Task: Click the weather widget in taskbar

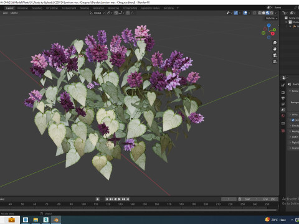Action: pyautogui.click(x=275, y=220)
